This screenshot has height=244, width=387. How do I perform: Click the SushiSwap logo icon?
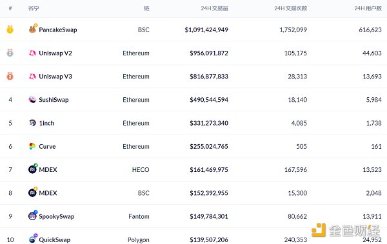[32, 100]
